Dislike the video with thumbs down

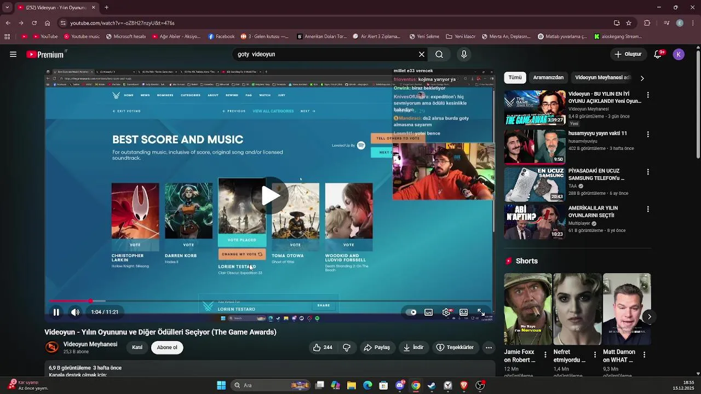pyautogui.click(x=347, y=347)
